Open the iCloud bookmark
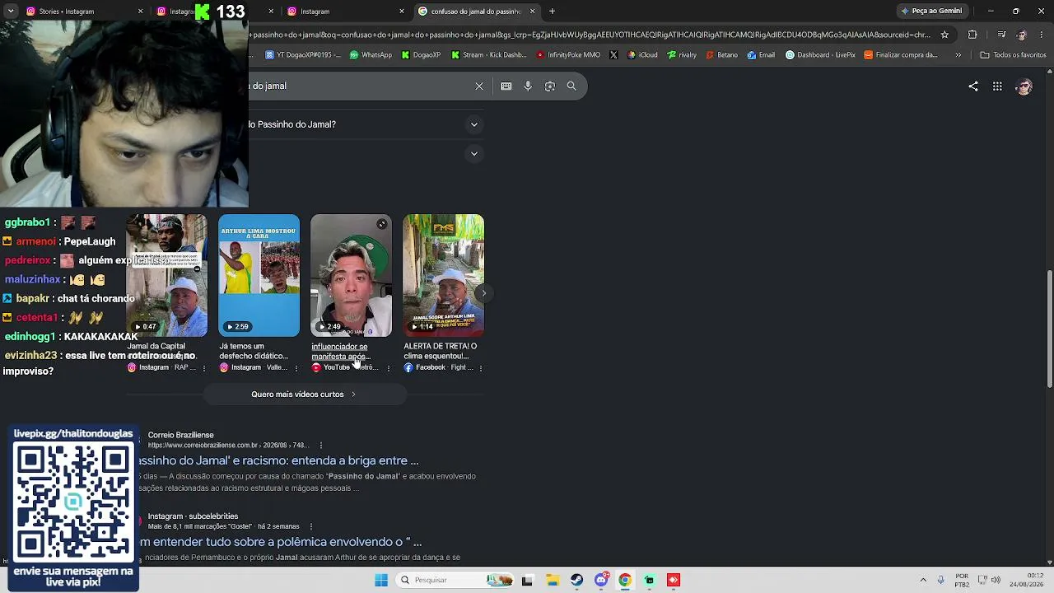Screen dimensions: 1054x593 click(641, 55)
